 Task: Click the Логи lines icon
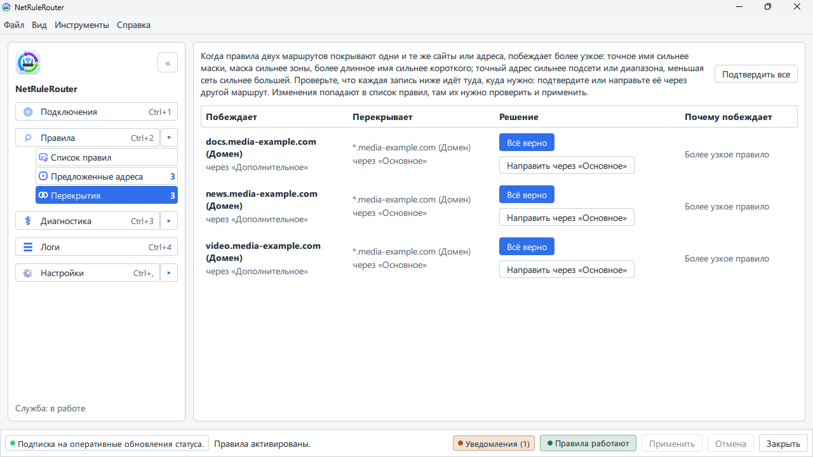pos(28,247)
